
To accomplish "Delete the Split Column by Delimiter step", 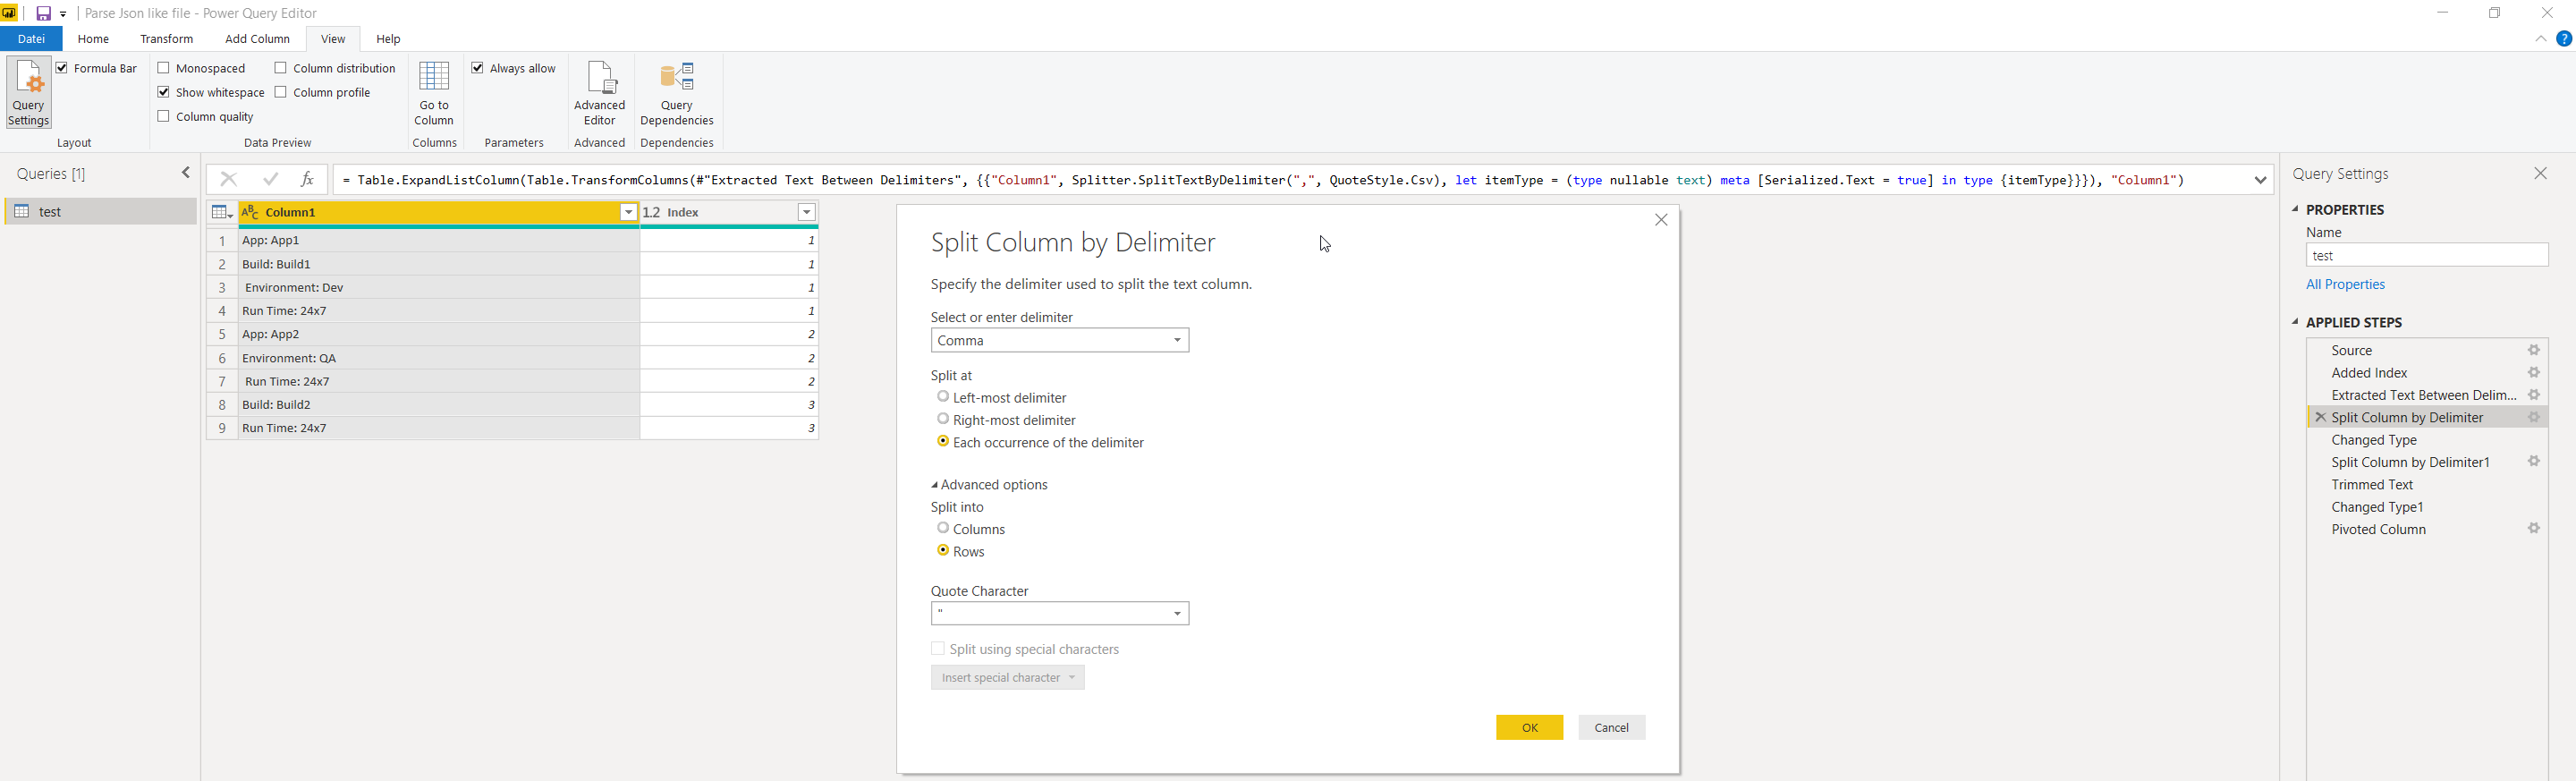I will [2321, 417].
